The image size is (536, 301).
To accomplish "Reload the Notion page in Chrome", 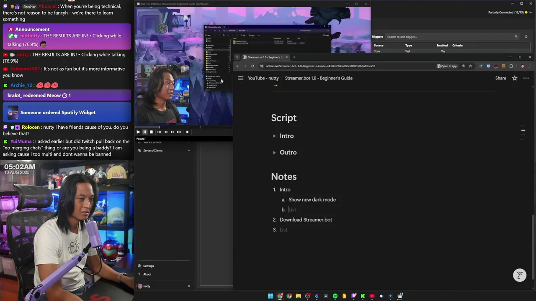I will [x=253, y=66].
